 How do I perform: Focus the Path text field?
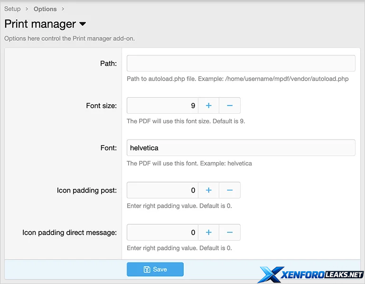point(241,64)
